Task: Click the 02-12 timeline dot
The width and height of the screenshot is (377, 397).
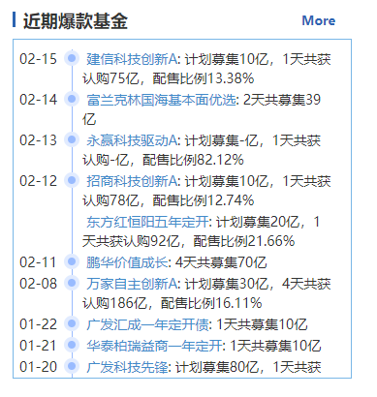Action: 72,180
